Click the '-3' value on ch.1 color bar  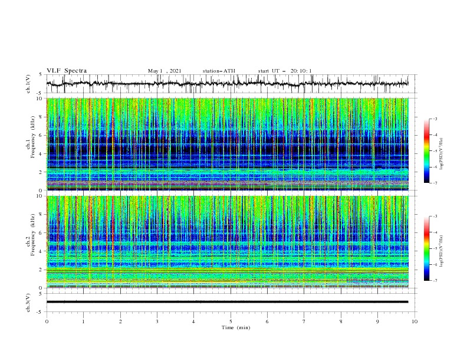(x=435, y=119)
